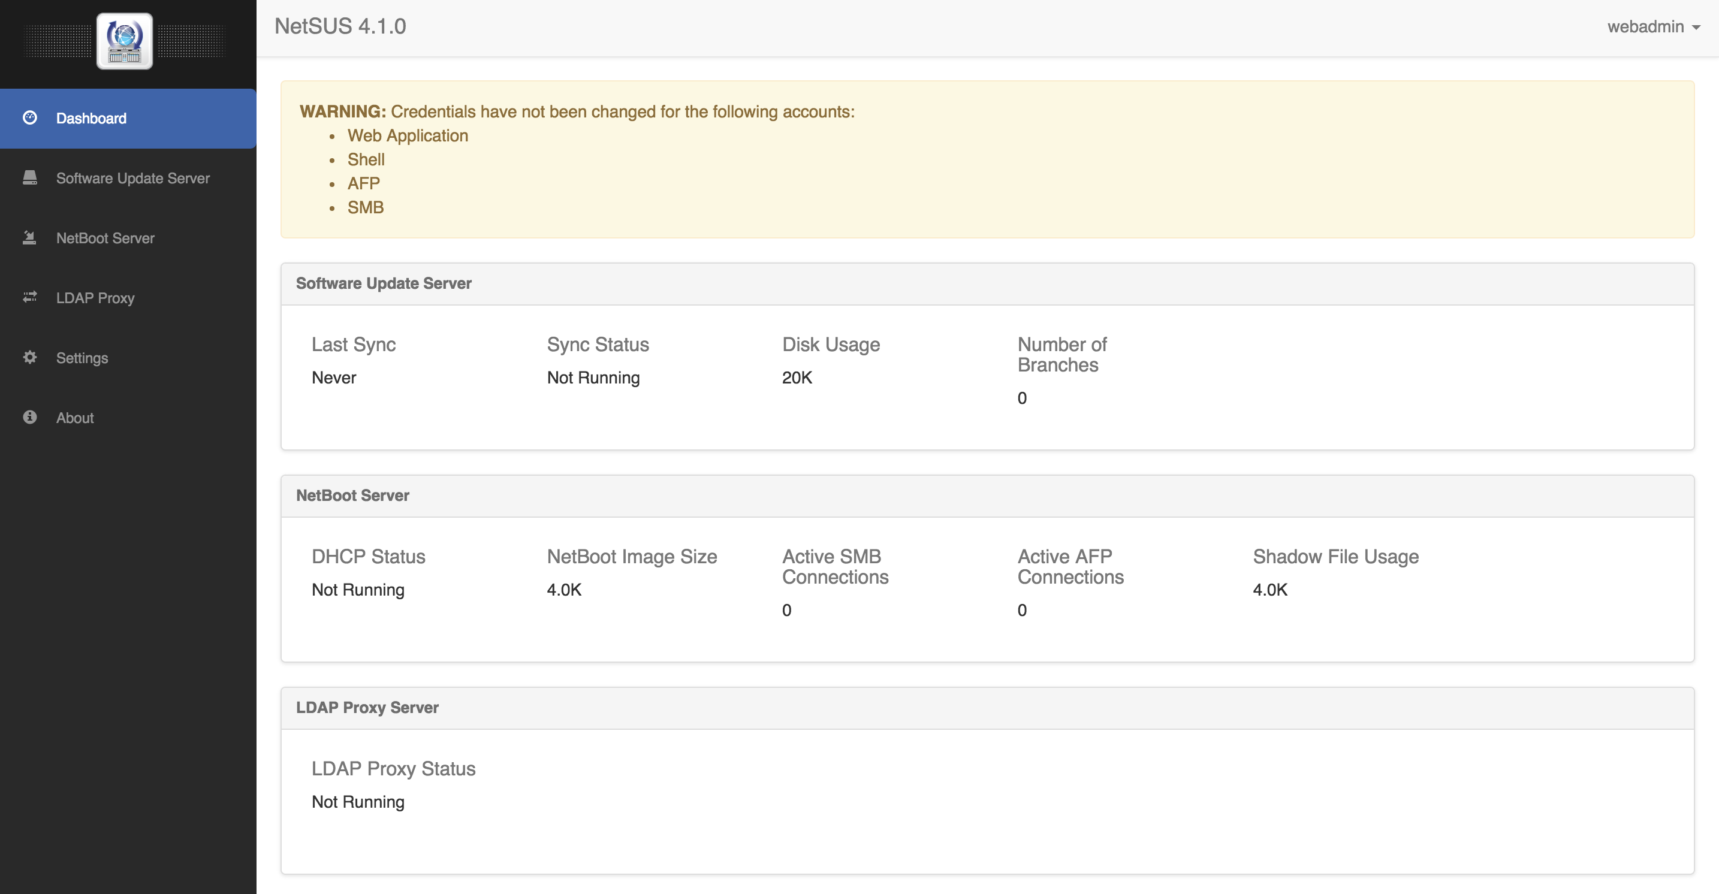Click the Software Update Server drive icon
This screenshot has height=894, width=1719.
(x=30, y=177)
